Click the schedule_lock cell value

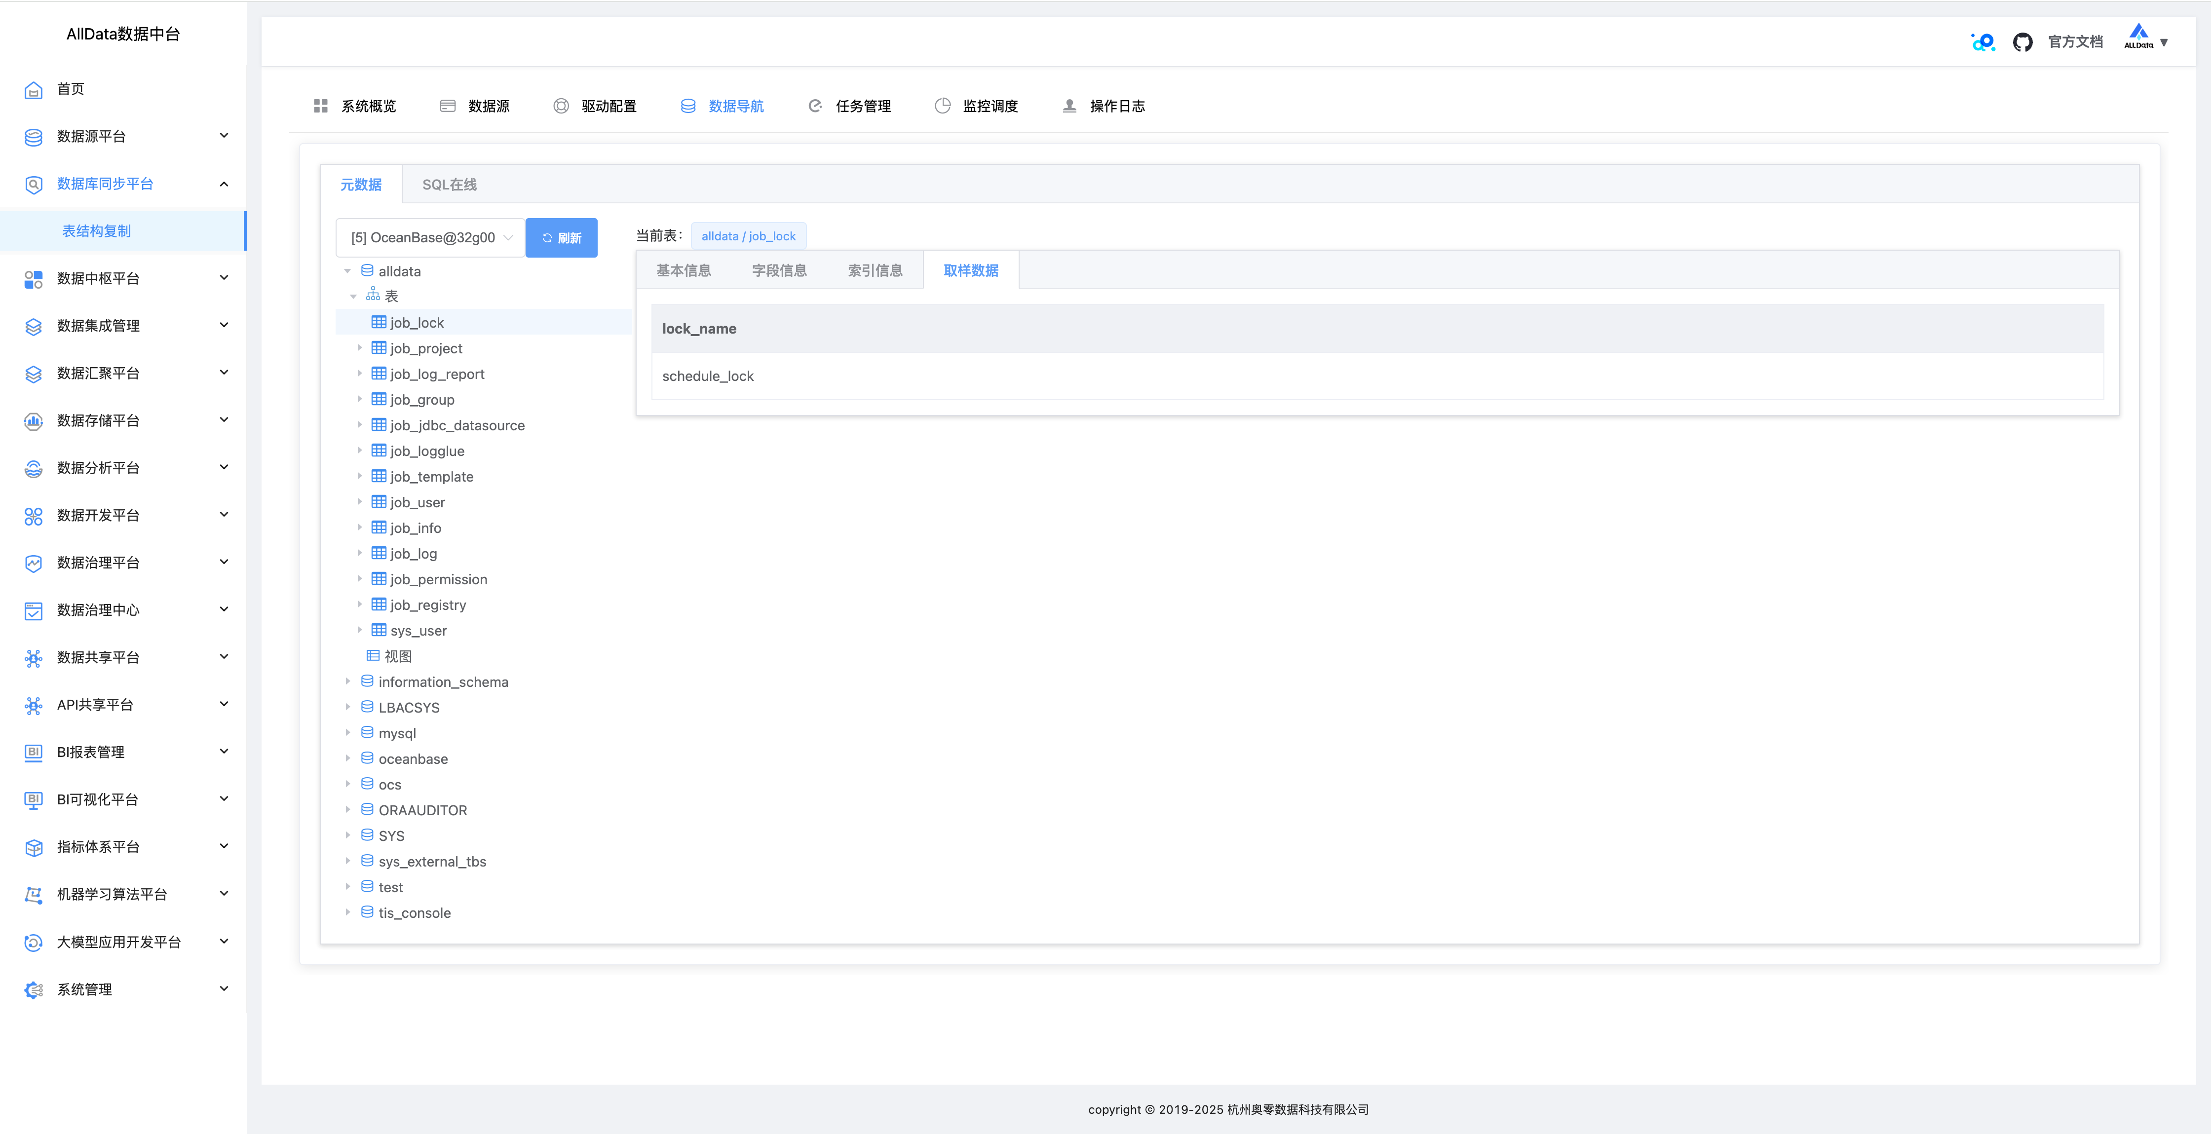pos(707,376)
